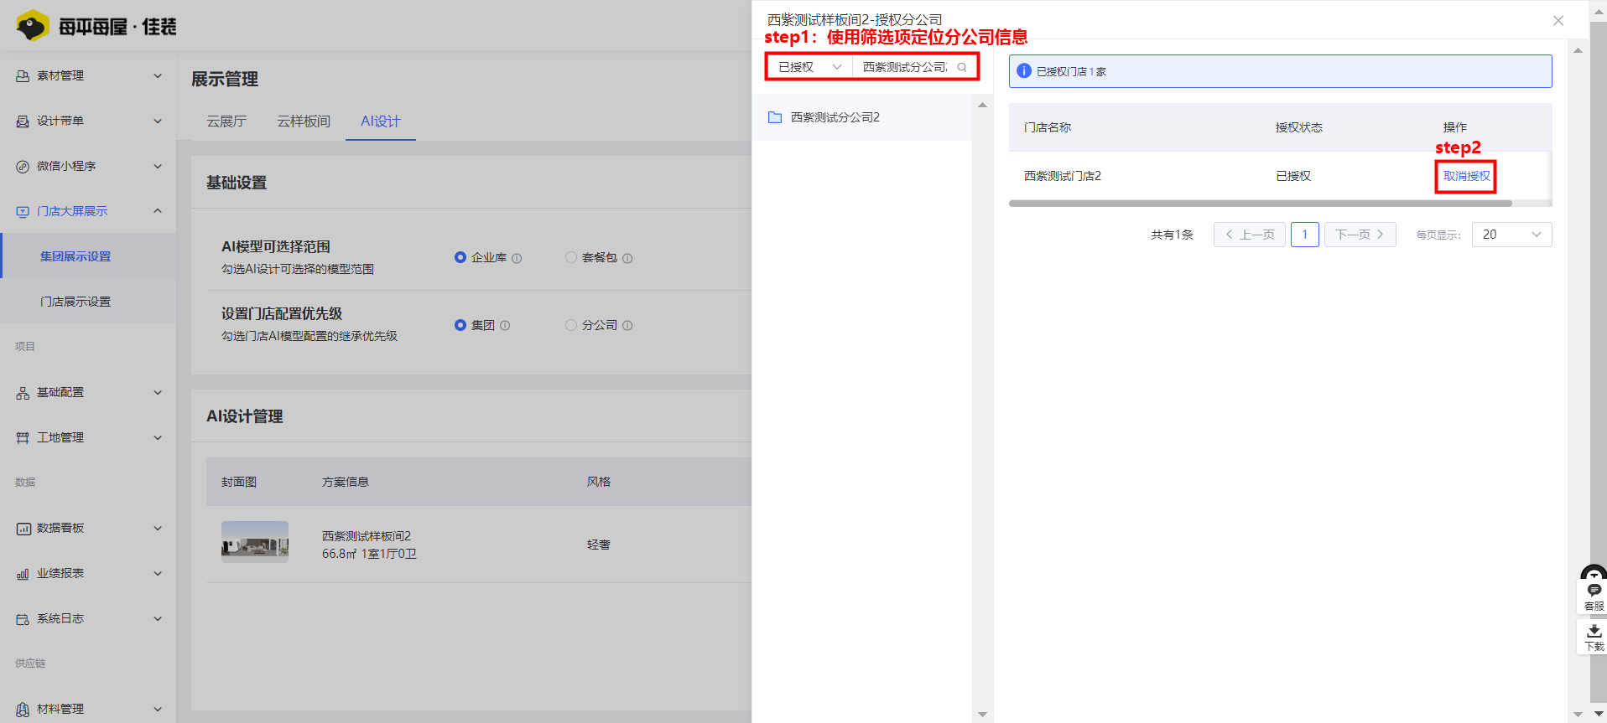The height and width of the screenshot is (723, 1607).
Task: Close the 授权分公司 drawer panel
Action: click(1558, 20)
